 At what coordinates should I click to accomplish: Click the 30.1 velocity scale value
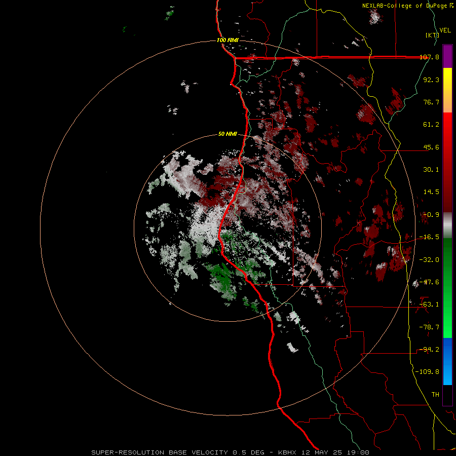[431, 170]
